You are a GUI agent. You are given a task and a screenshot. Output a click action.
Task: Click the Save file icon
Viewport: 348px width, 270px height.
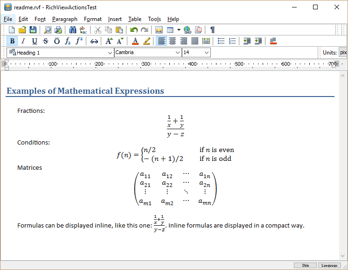click(33, 30)
